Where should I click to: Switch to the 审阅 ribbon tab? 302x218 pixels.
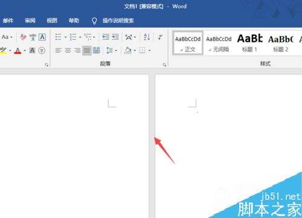[30, 21]
